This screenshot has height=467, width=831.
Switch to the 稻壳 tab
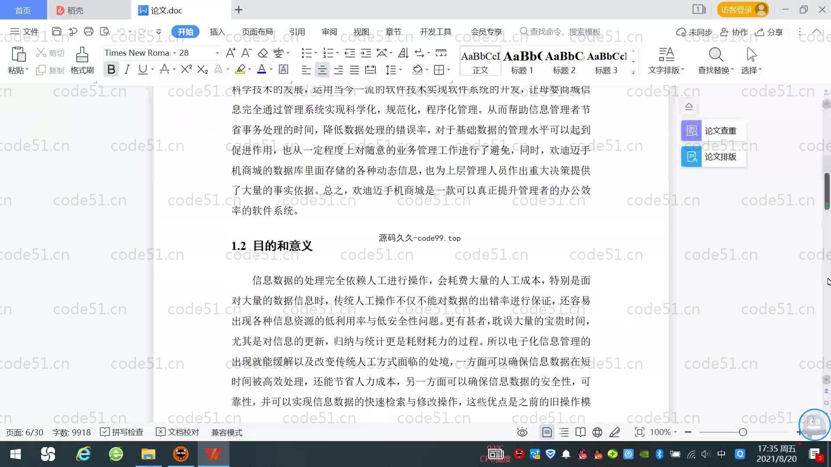click(x=89, y=10)
